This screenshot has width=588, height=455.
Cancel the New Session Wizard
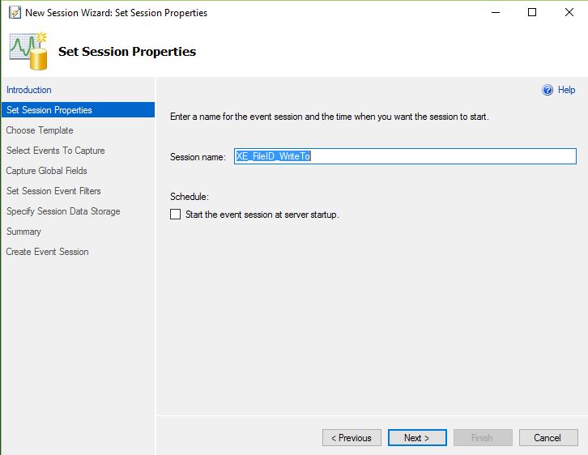click(548, 438)
